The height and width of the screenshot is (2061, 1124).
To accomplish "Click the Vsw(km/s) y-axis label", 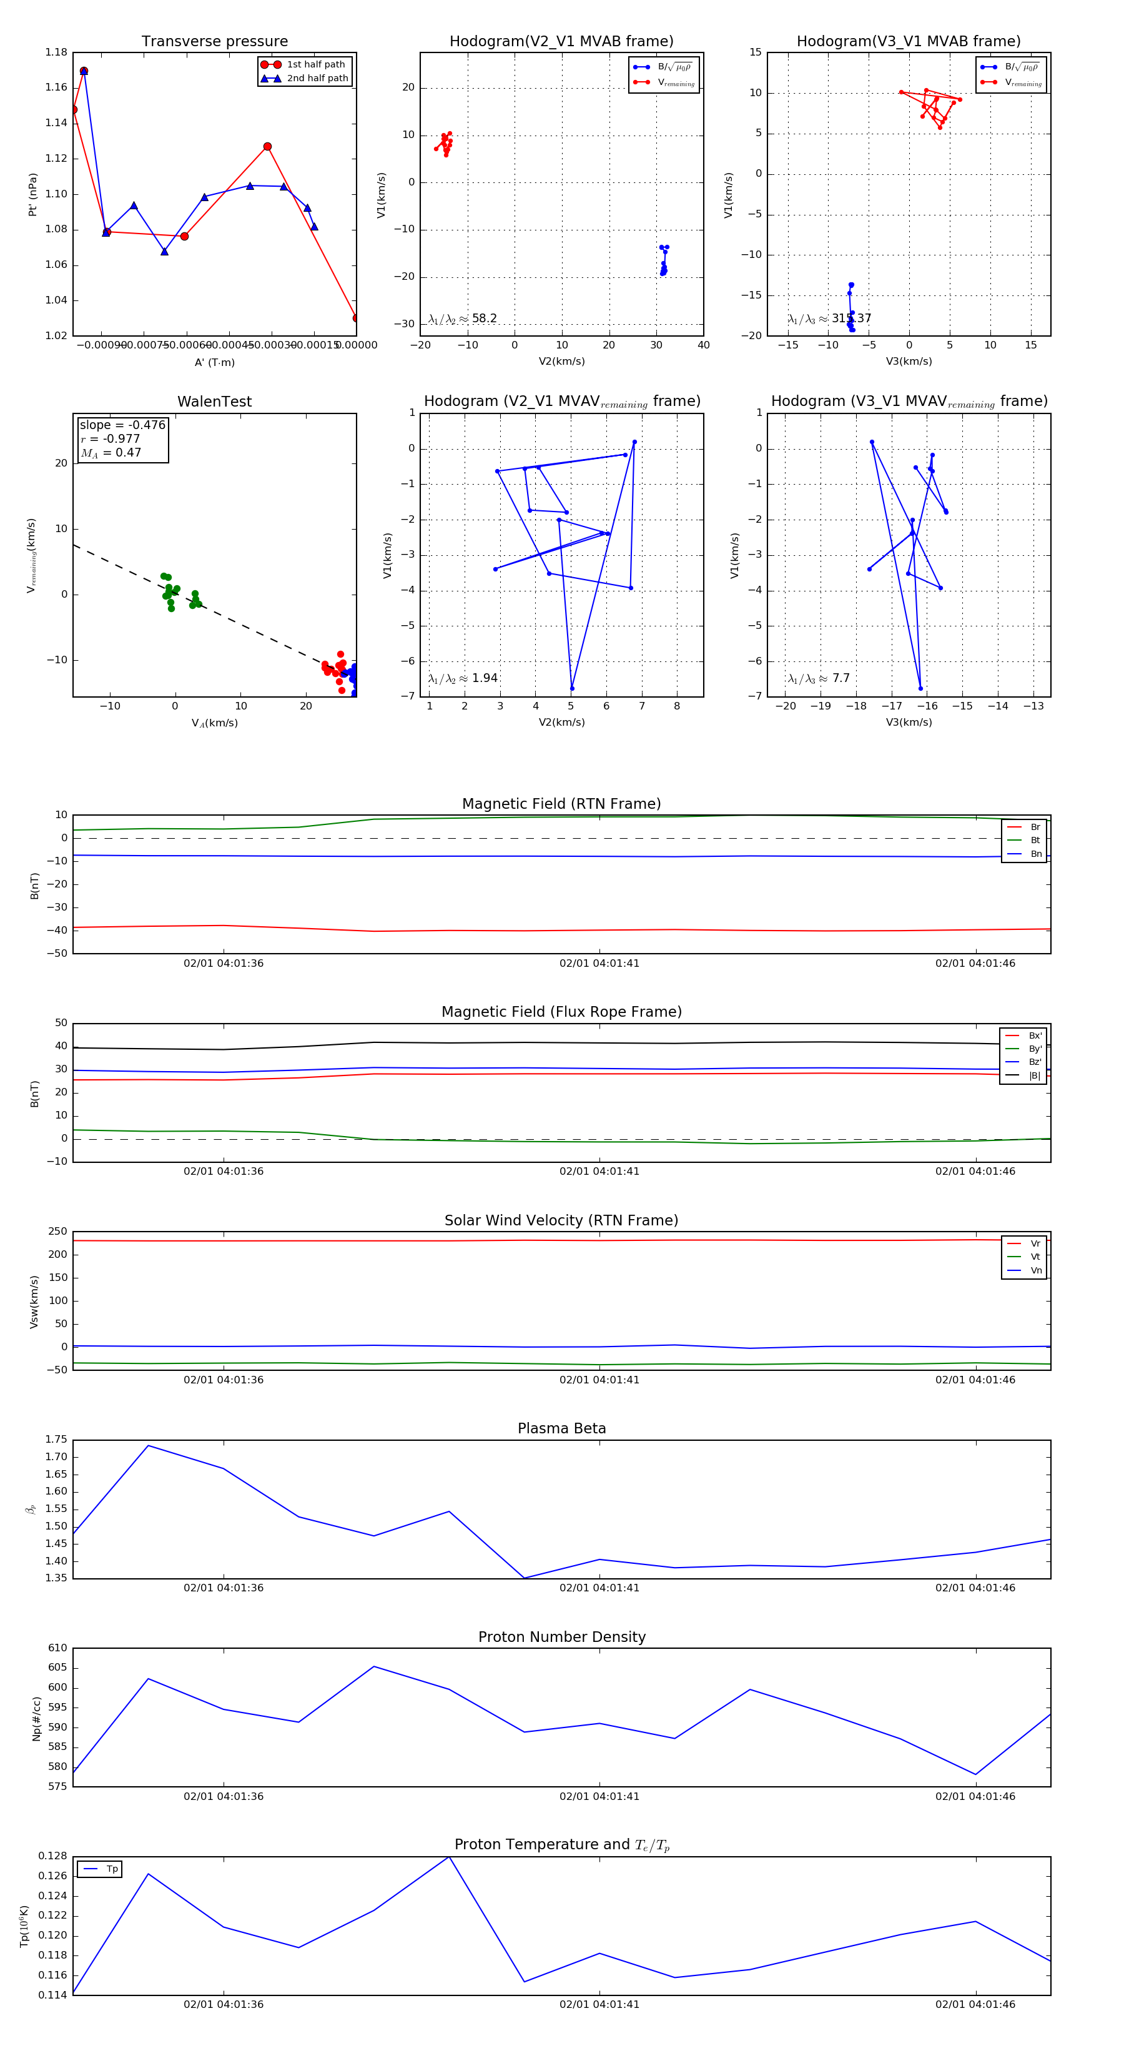I will coord(34,1302).
